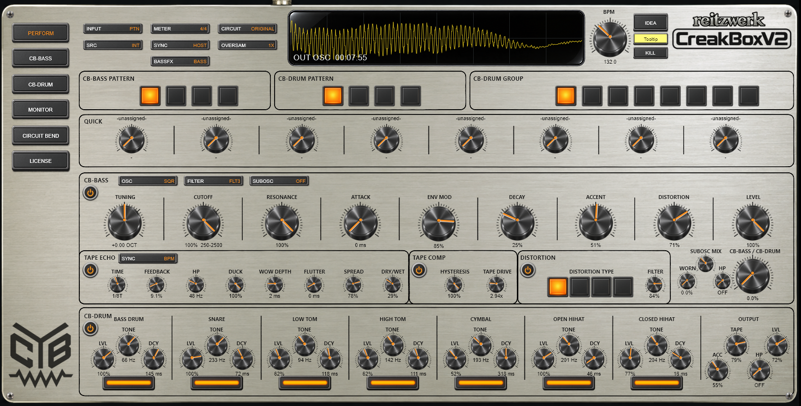
Task: Click the CB-BASS DECAY knob
Action: pos(517,222)
